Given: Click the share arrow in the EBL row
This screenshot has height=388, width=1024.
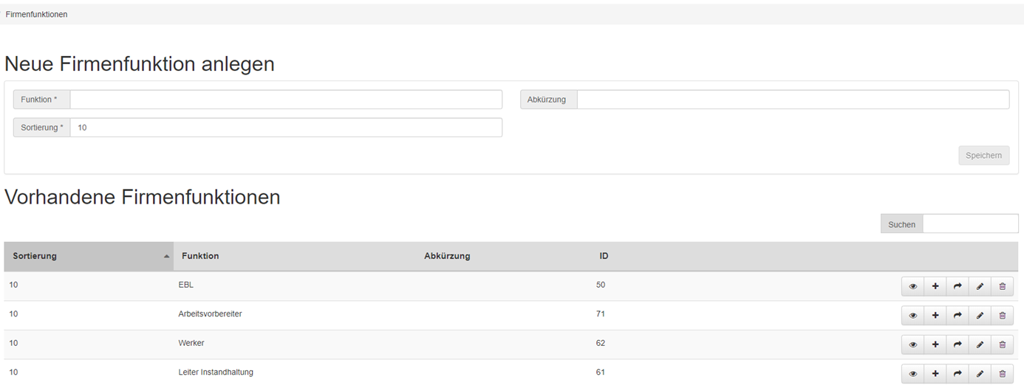Looking at the screenshot, I should (x=958, y=286).
